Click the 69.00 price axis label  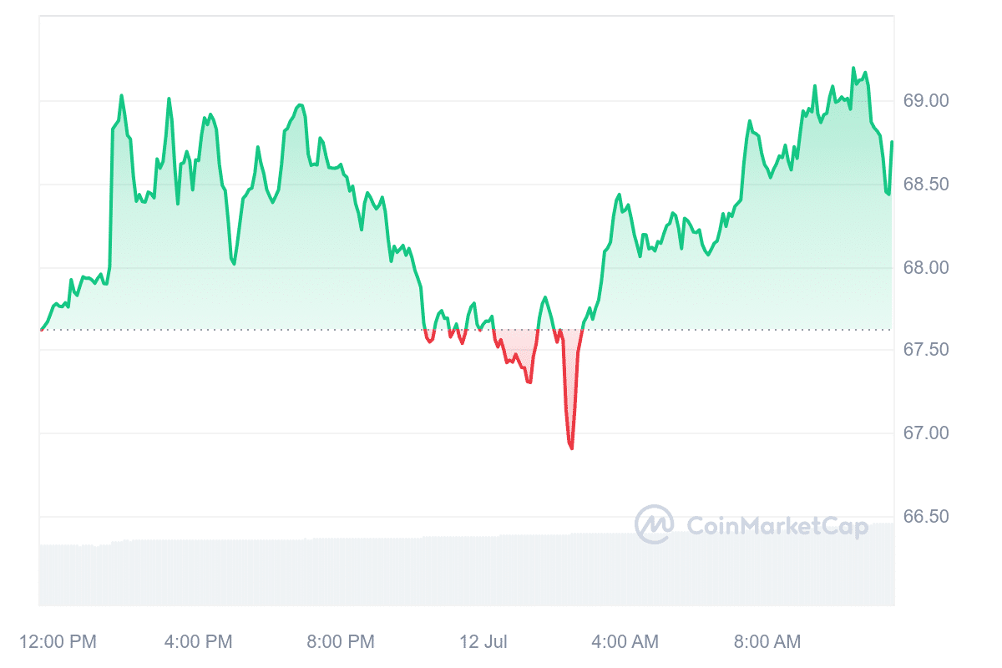927,101
